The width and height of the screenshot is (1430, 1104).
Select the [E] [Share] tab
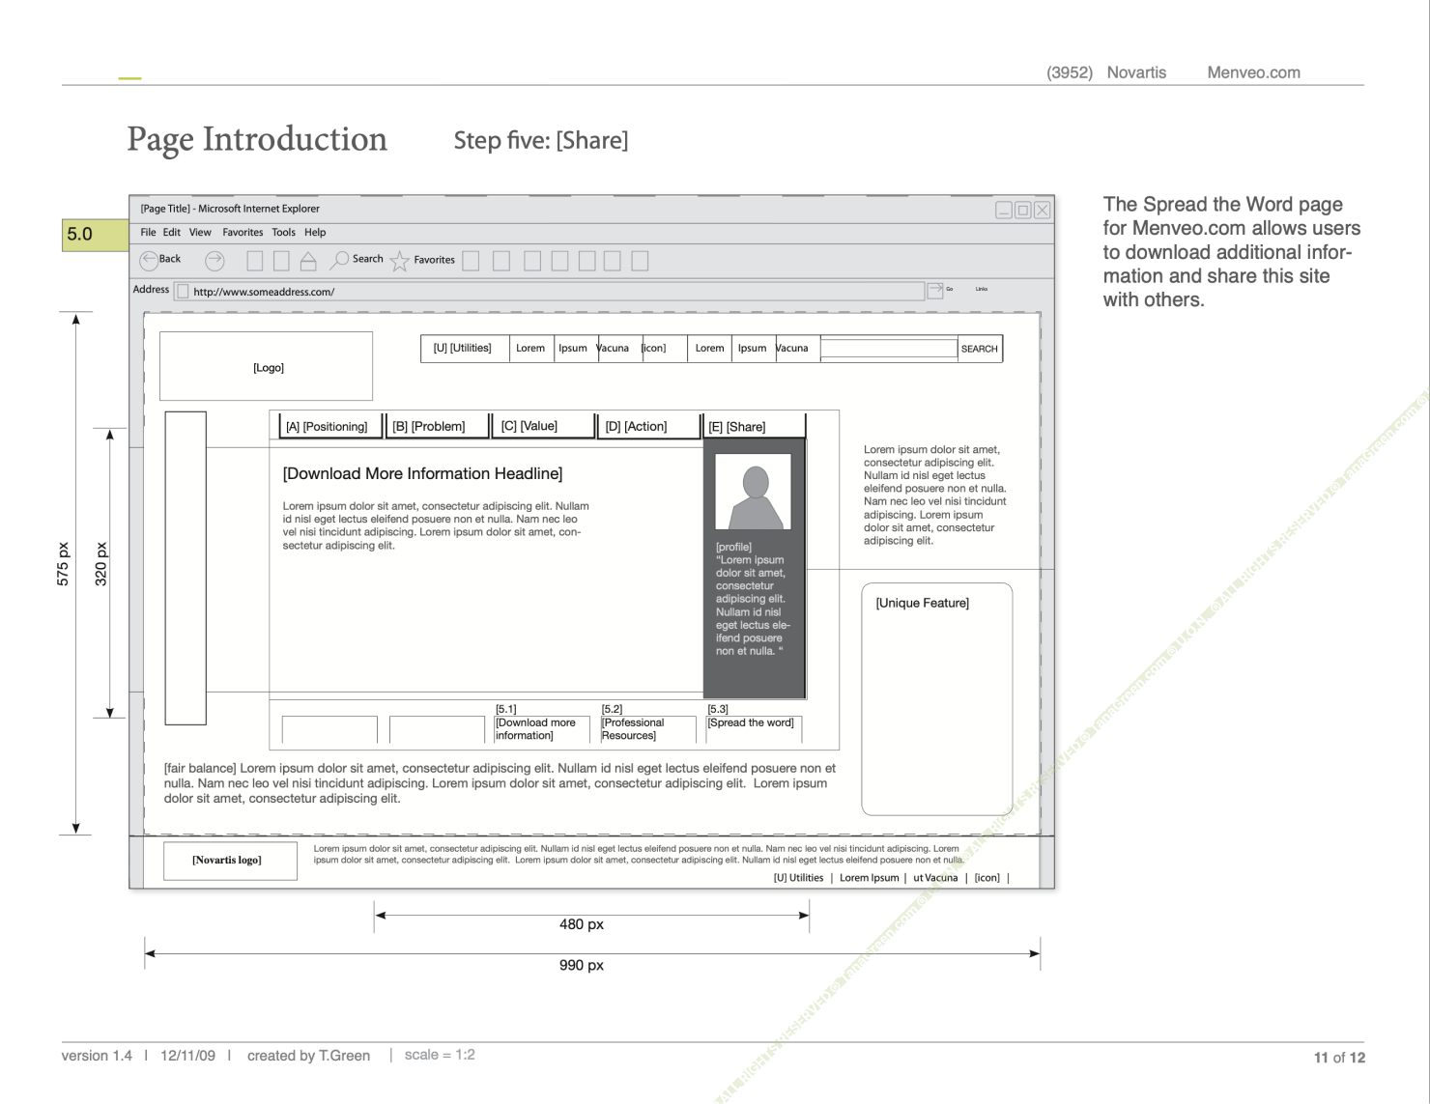pyautogui.click(x=754, y=426)
